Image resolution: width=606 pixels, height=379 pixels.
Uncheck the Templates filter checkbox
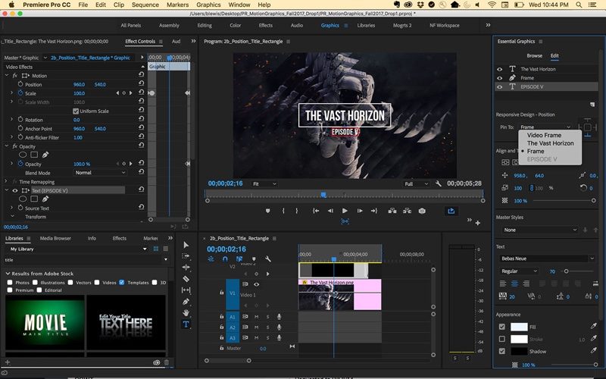click(122, 282)
